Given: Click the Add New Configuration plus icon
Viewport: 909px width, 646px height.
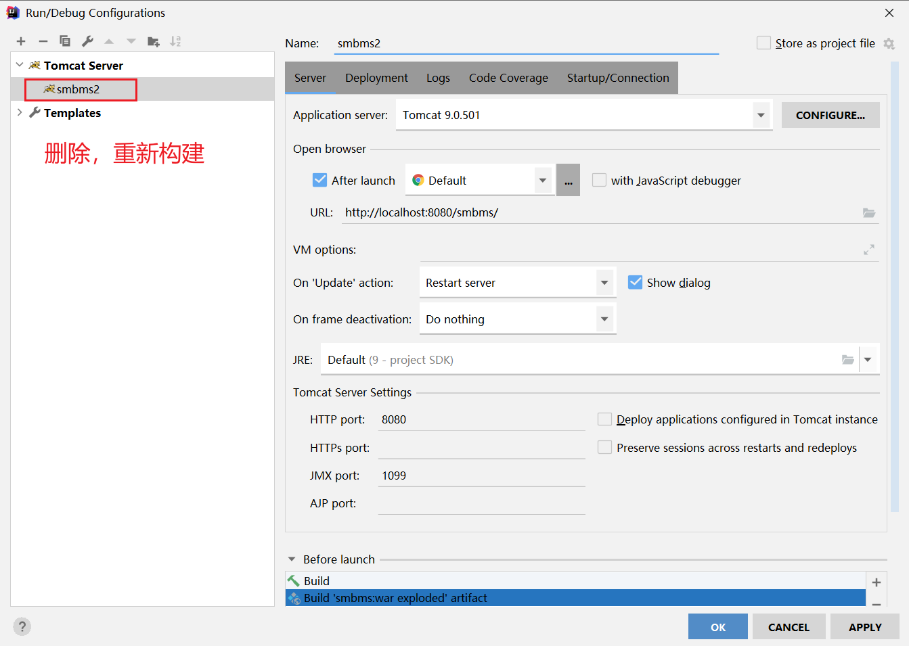Looking at the screenshot, I should 21,41.
